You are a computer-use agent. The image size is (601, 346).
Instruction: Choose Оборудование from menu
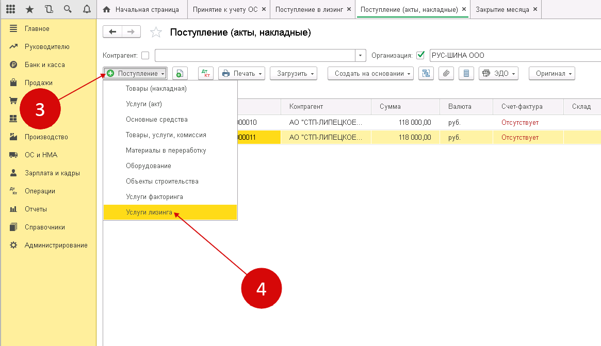tap(170, 166)
